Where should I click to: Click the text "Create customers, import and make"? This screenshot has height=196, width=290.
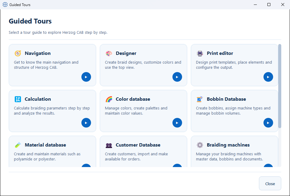(136, 154)
